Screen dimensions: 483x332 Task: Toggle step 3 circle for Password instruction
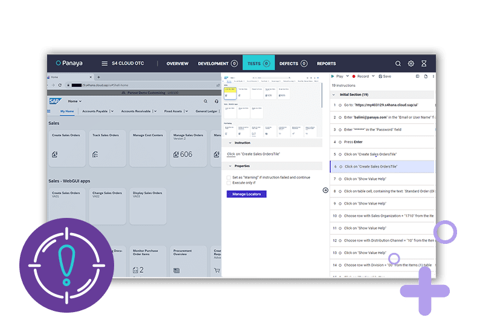click(341, 130)
